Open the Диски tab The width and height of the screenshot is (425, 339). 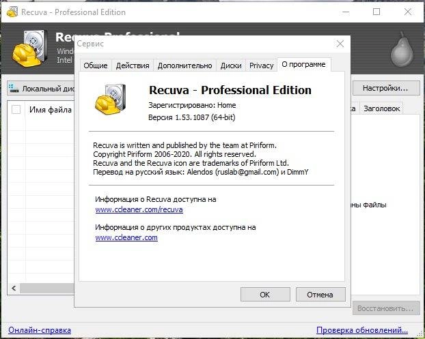[x=231, y=65]
